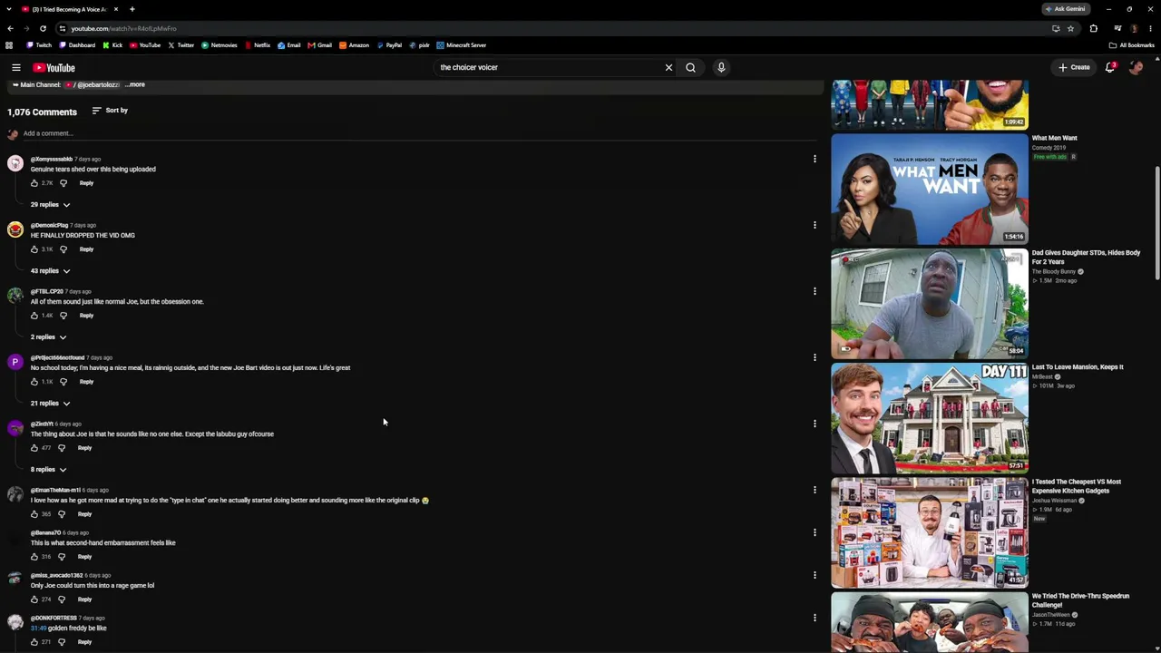Open options menu for @FTBL.CP20 comment
Screen dimensions: 1161x653
point(815,291)
